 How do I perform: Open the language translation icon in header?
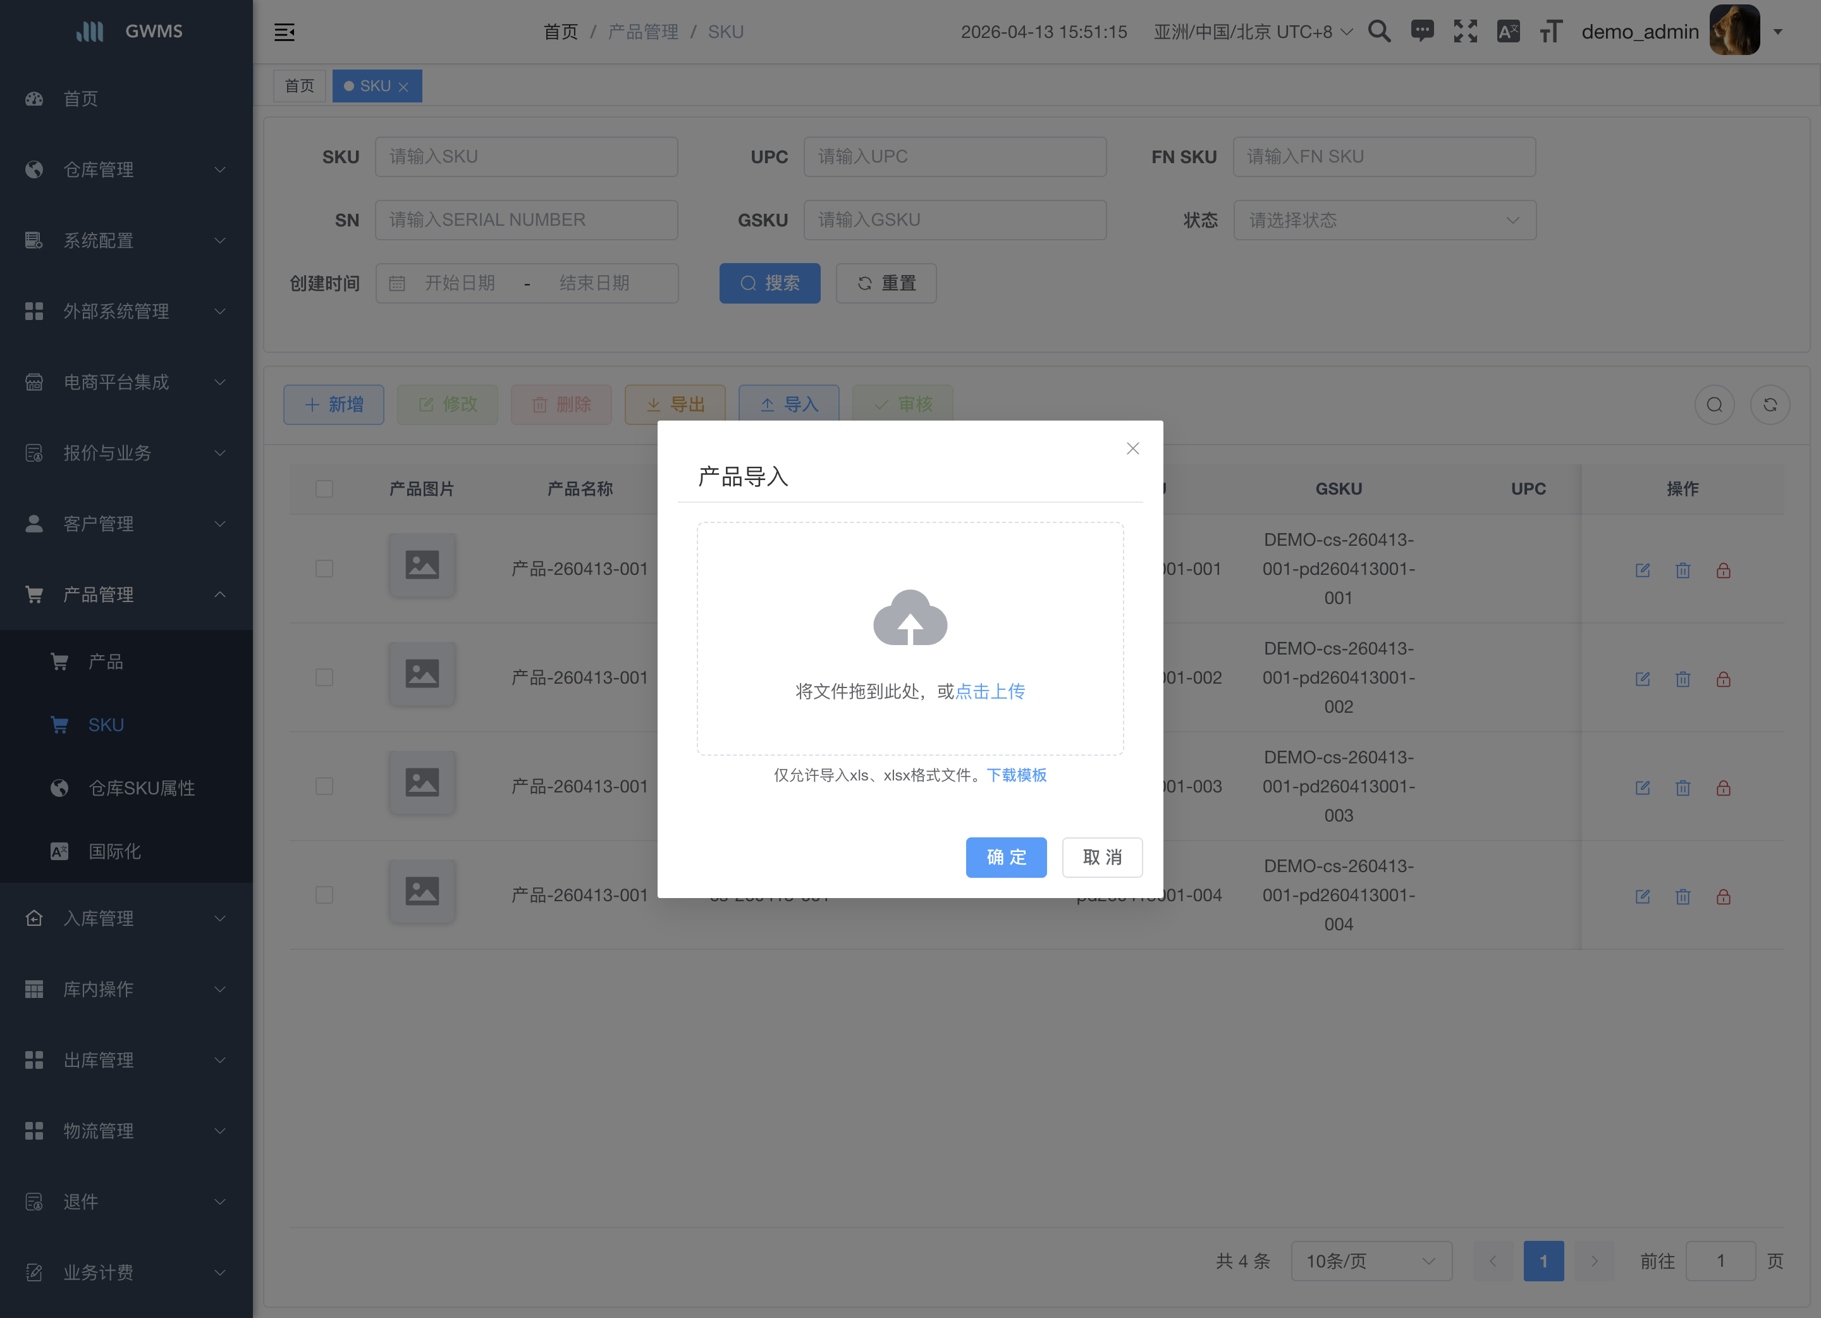click(x=1508, y=32)
